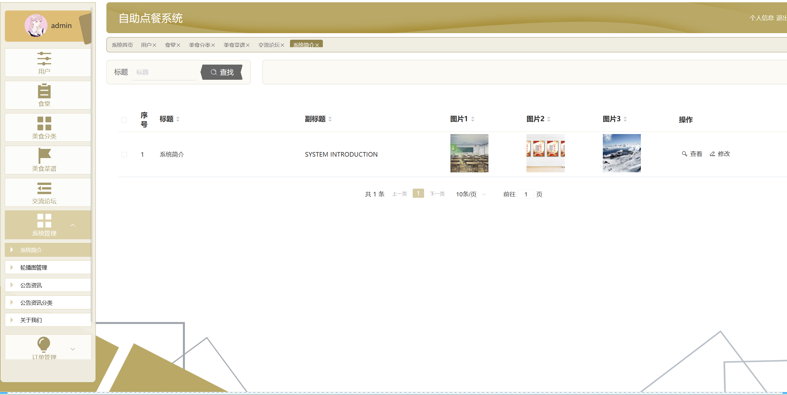Image resolution: width=787 pixels, height=395 pixels.
Task: Click the admin avatar picture
Action: click(x=36, y=25)
